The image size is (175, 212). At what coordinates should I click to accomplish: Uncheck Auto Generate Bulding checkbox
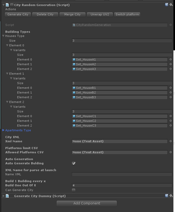(74, 163)
